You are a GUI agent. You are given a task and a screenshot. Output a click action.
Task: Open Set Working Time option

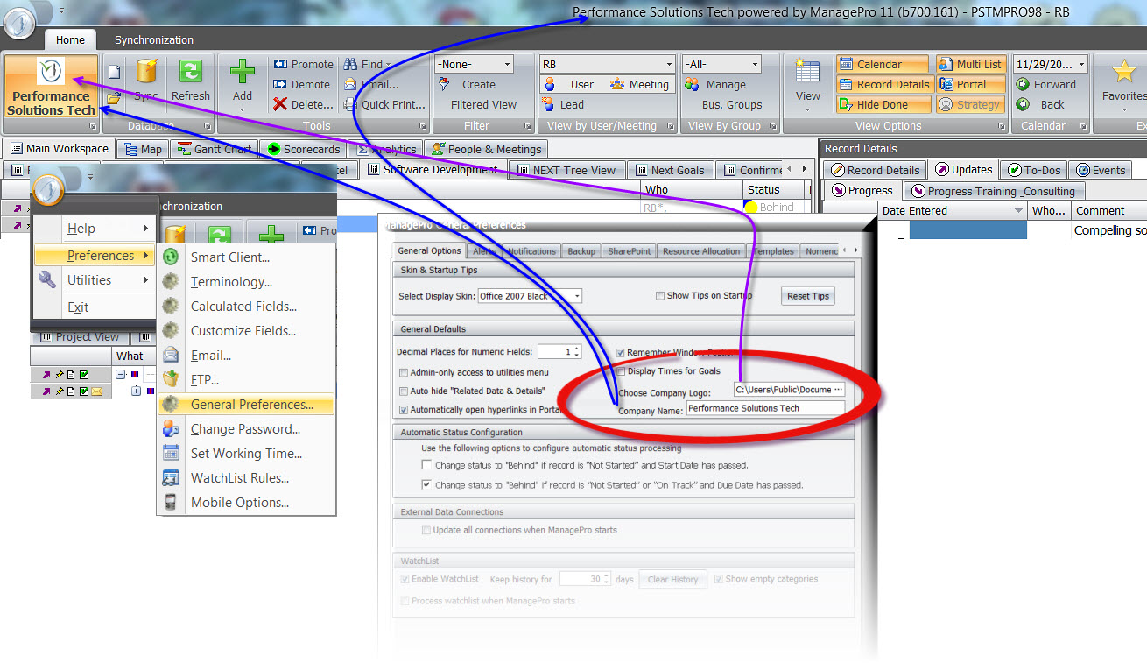pos(246,453)
